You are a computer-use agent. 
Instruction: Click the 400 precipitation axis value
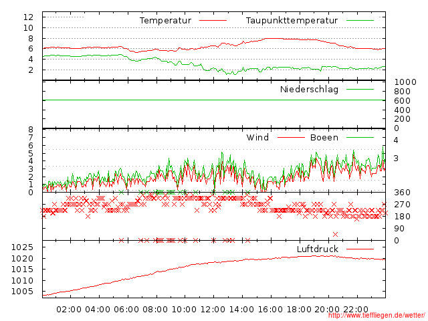pos(402,110)
